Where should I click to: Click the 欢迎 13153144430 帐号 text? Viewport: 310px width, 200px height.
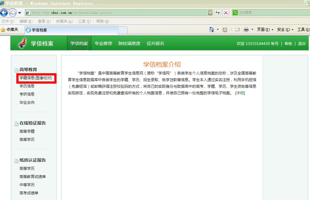[x=258, y=44]
